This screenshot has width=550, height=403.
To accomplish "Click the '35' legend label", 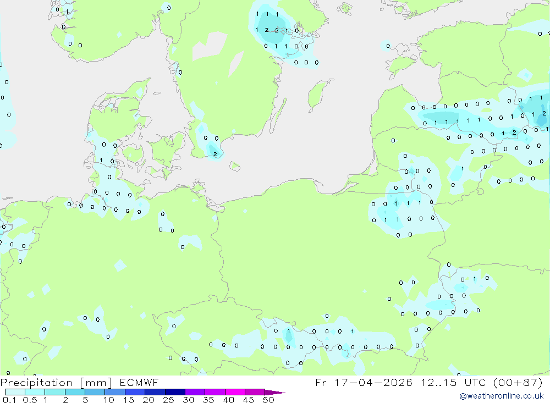I will click(208, 400).
